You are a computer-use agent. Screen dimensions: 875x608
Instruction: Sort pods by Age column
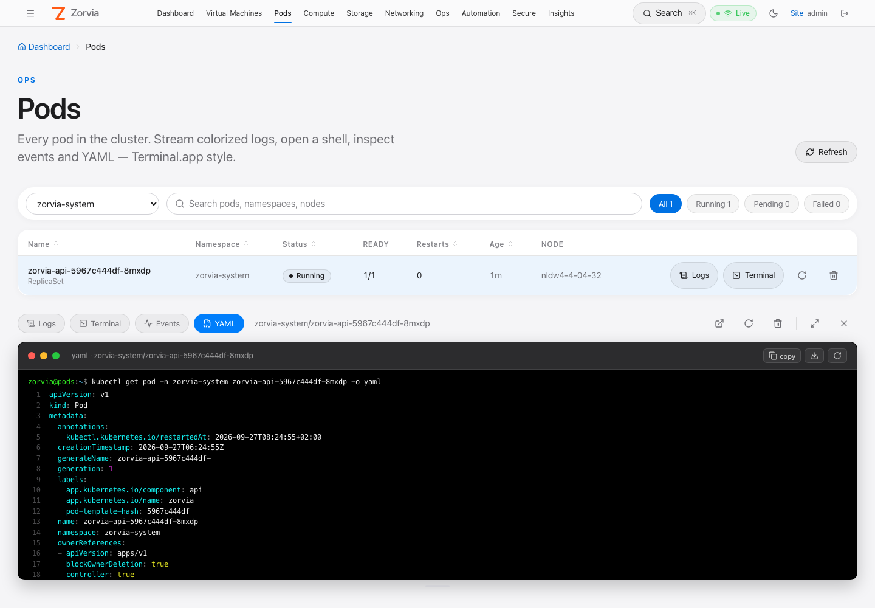(501, 244)
